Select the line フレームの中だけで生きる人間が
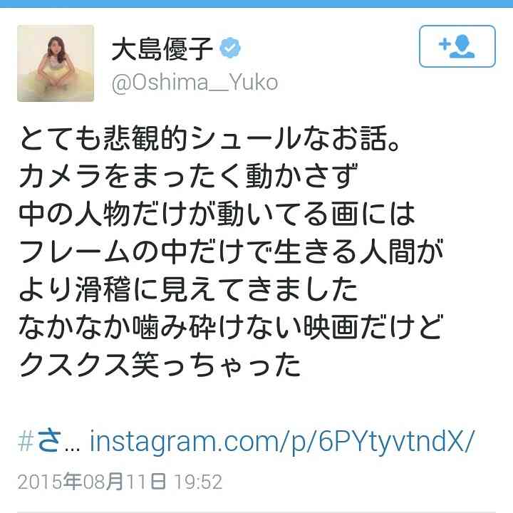The image size is (513, 513). [231, 252]
